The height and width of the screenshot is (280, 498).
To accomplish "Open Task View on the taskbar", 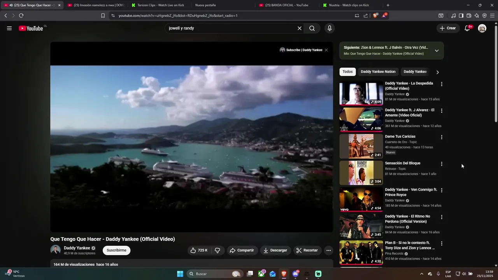I will pos(250,274).
